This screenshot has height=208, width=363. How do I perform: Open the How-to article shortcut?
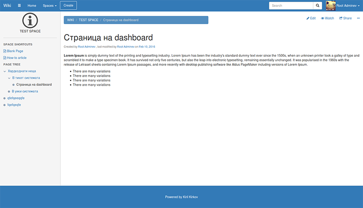17,58
